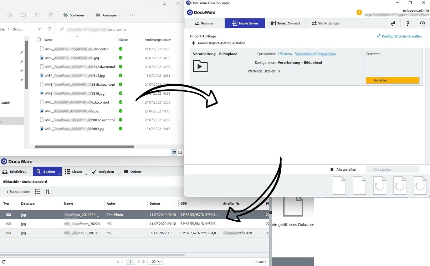Click Alle anhalten to stop all jobs
This screenshot has height=266, width=430.
(x=344, y=169)
